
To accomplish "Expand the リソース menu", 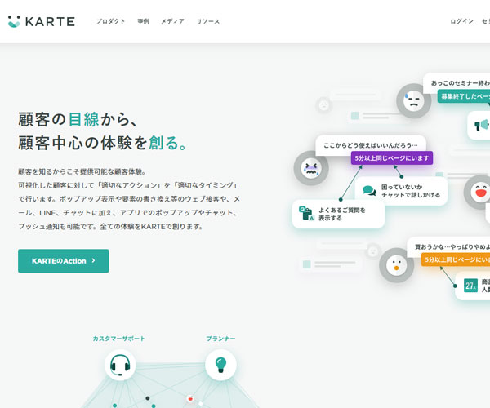I will (x=208, y=21).
